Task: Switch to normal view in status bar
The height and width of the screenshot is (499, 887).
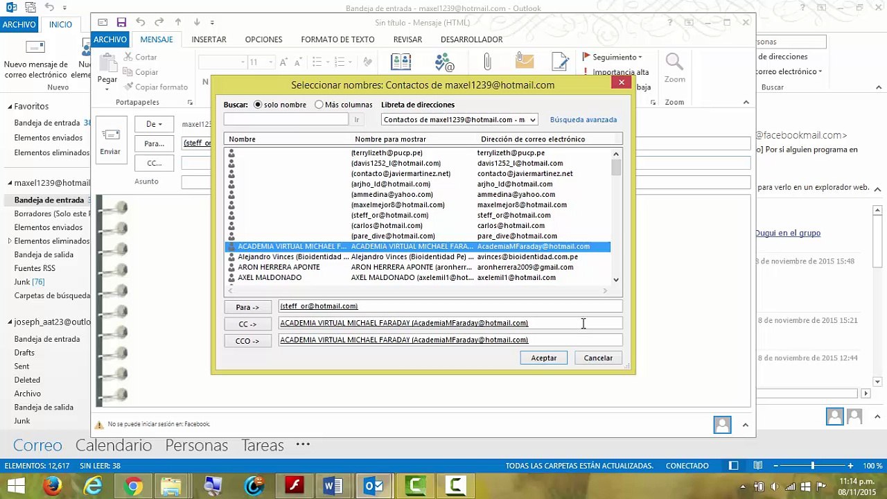Action: (734, 466)
